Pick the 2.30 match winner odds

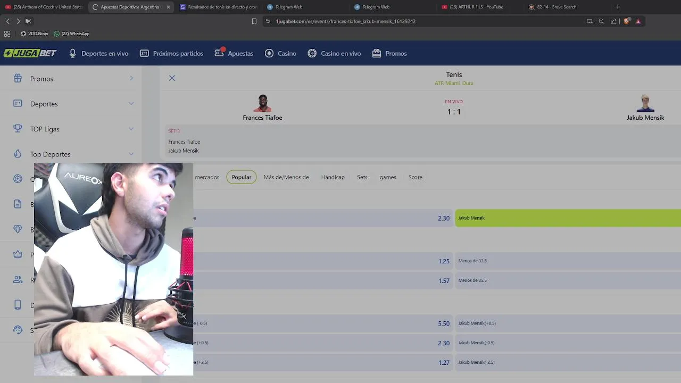click(x=444, y=218)
